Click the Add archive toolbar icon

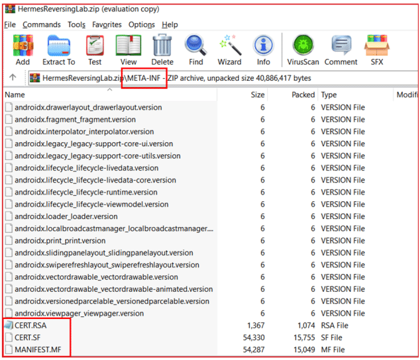23,46
